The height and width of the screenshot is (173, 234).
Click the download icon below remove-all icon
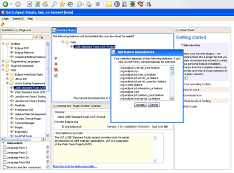point(56,75)
